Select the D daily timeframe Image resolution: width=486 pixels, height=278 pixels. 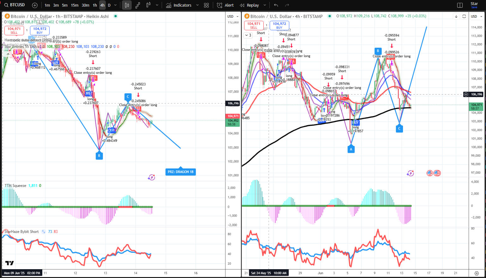click(x=109, y=5)
